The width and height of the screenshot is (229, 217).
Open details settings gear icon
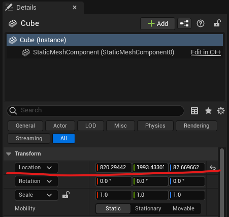click(221, 111)
